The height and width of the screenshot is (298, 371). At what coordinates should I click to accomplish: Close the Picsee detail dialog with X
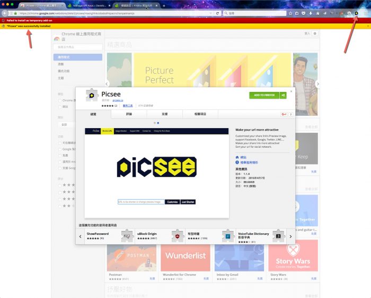291,91
